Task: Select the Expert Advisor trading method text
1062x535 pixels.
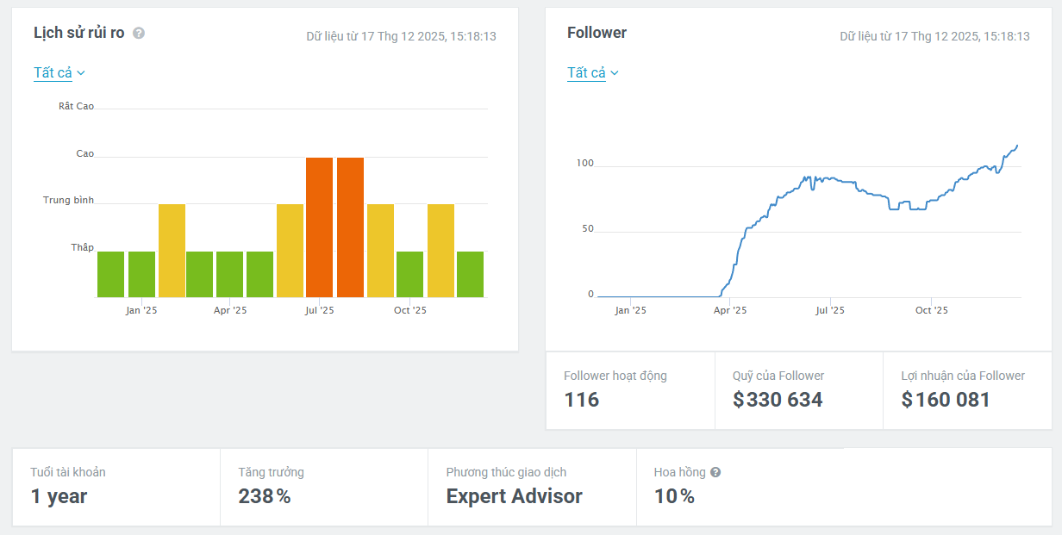Action: click(x=514, y=496)
